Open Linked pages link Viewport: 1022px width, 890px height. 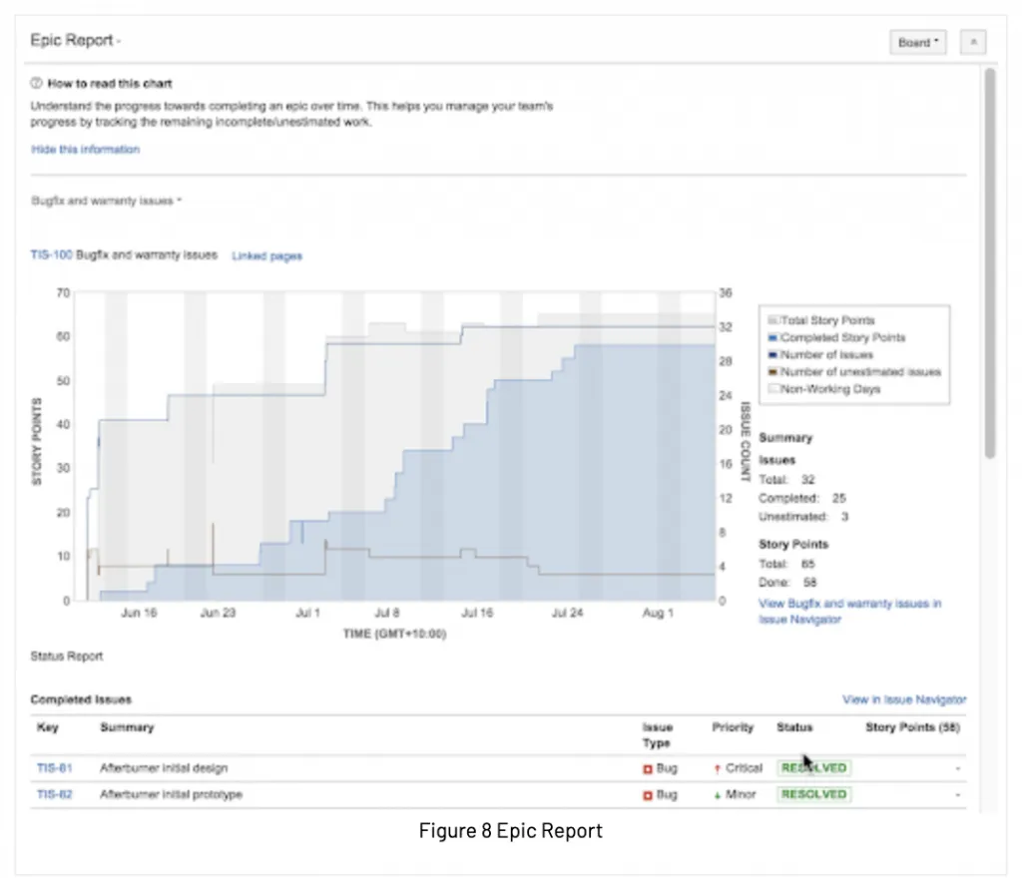[x=266, y=256]
